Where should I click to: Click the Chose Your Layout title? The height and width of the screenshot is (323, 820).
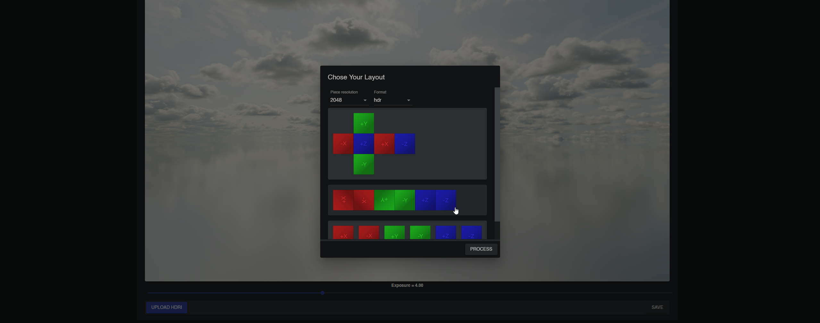tap(356, 77)
